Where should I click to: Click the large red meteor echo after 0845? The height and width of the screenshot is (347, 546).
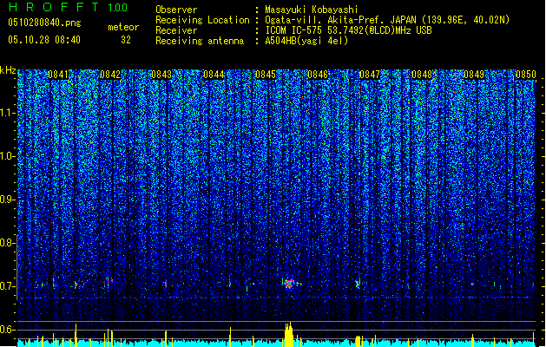point(288,284)
